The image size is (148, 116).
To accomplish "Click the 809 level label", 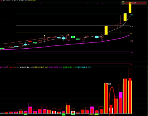I will coord(132,15).
